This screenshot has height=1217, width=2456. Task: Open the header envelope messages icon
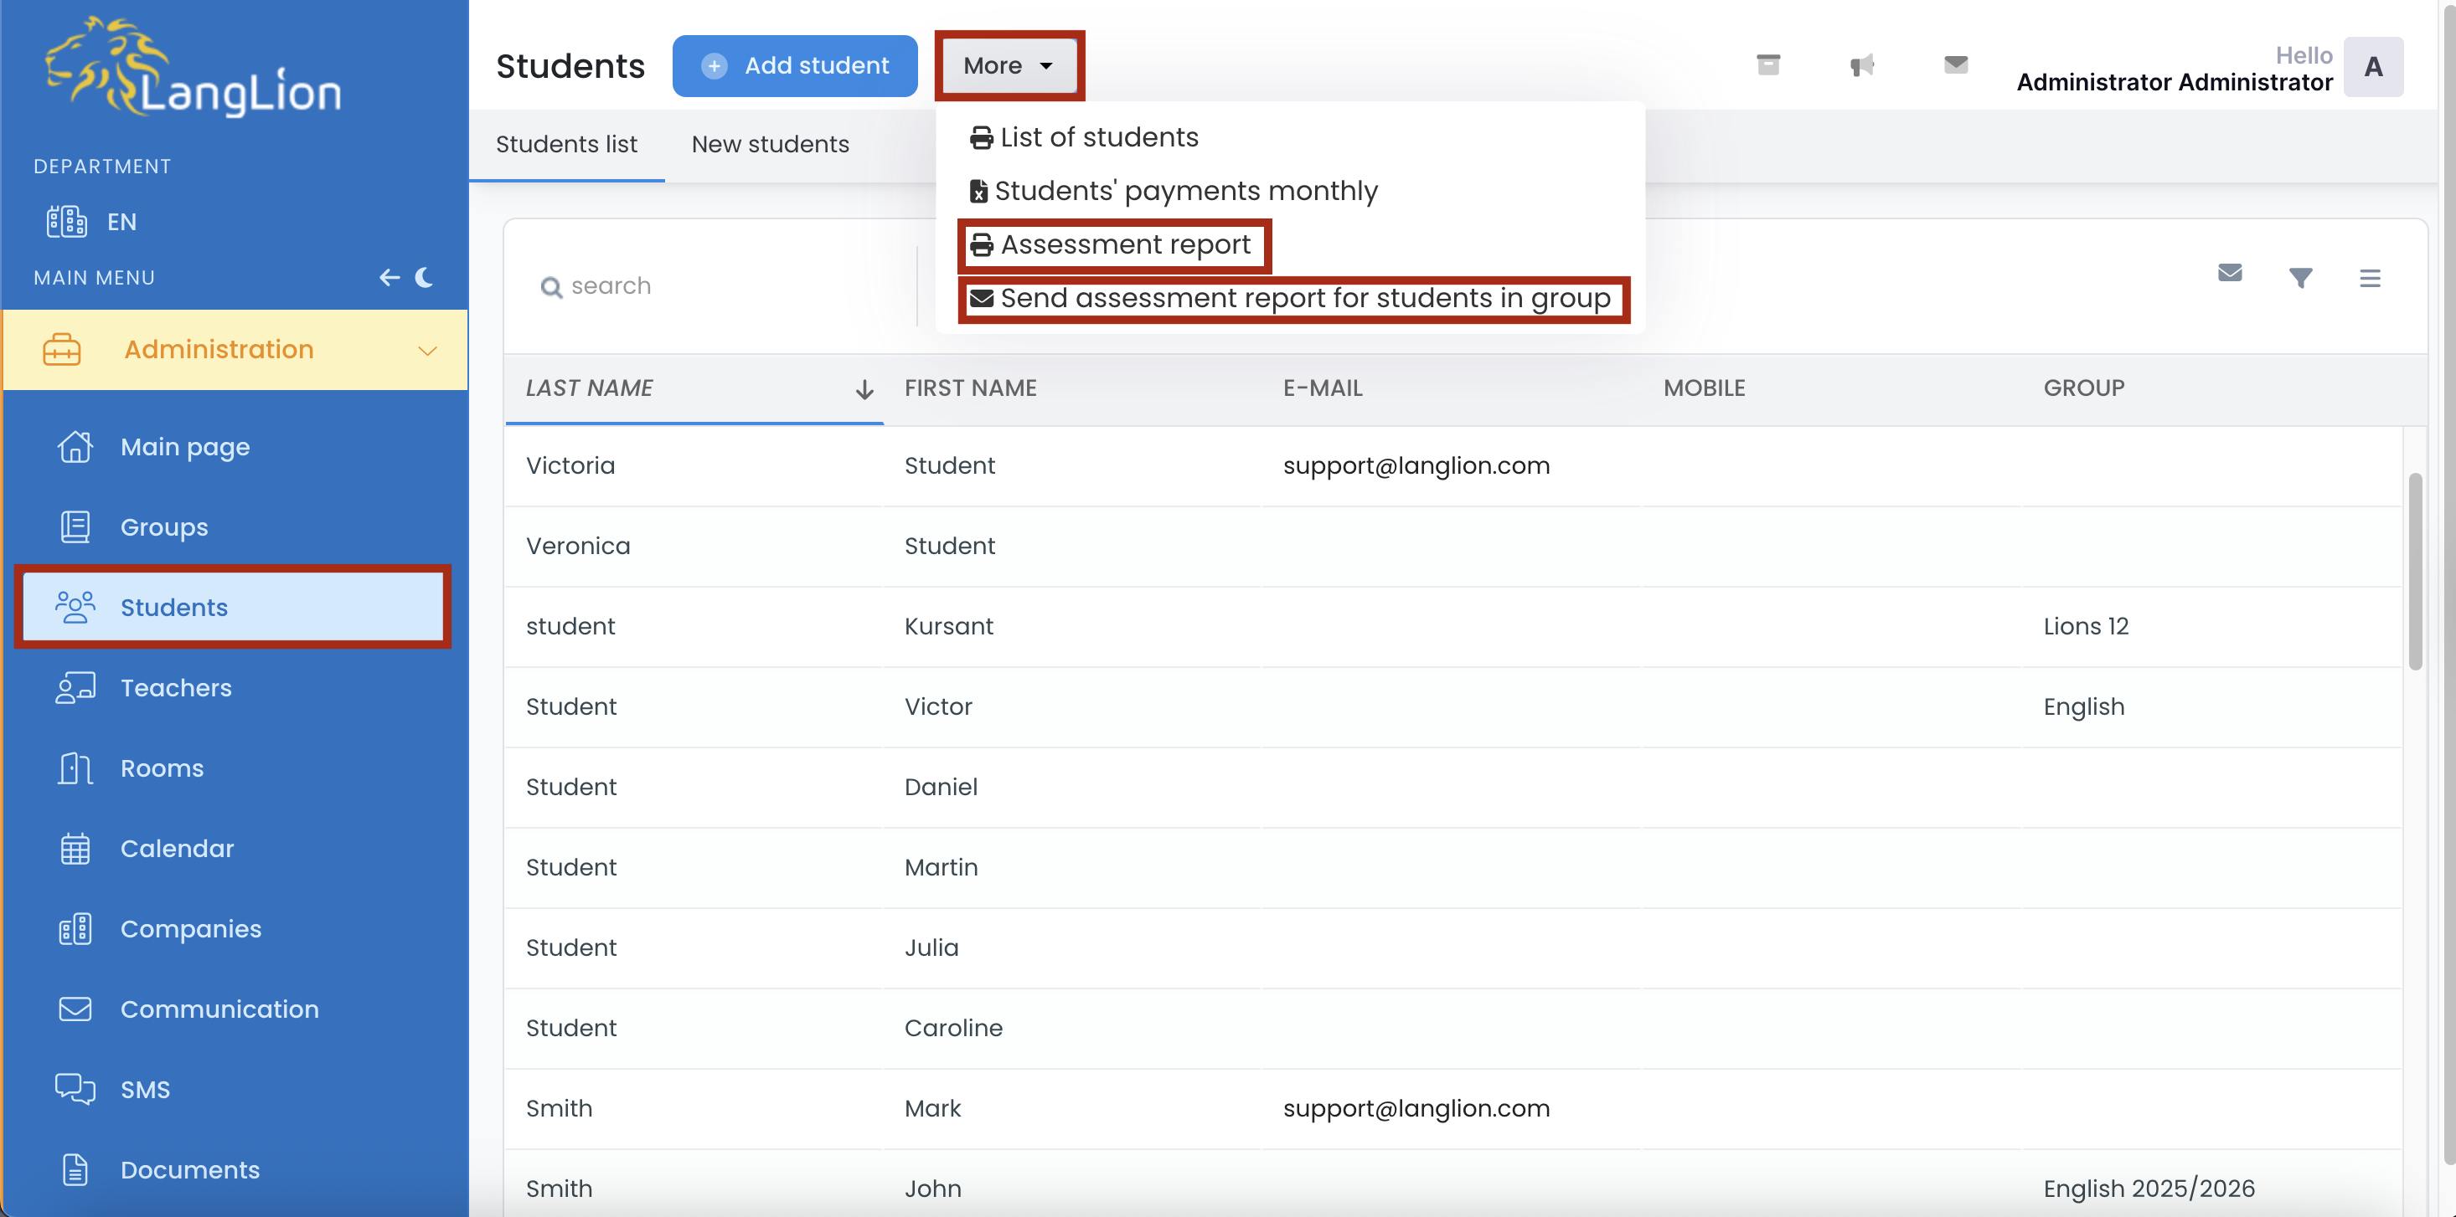[1955, 64]
